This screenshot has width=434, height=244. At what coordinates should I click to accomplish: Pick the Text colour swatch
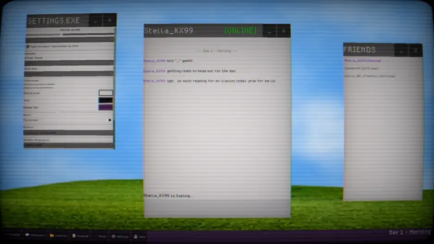106,100
